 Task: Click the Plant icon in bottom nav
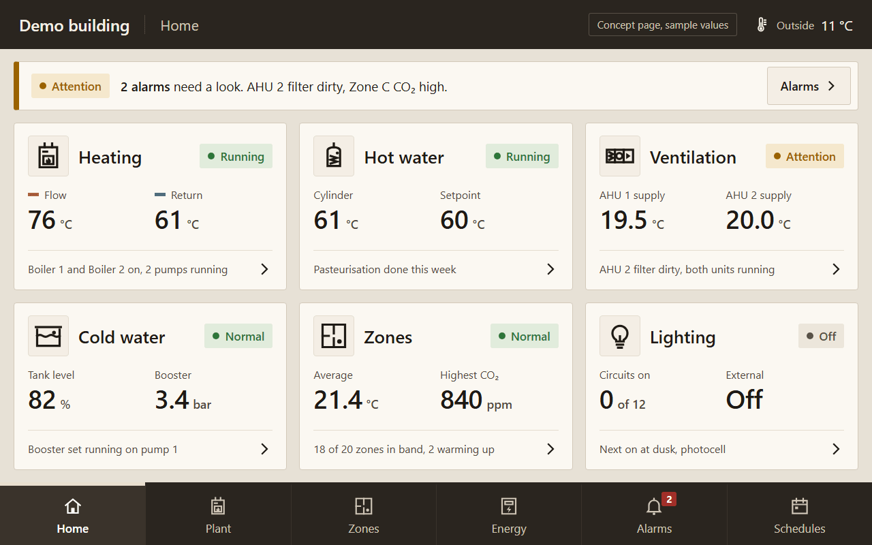(x=218, y=506)
